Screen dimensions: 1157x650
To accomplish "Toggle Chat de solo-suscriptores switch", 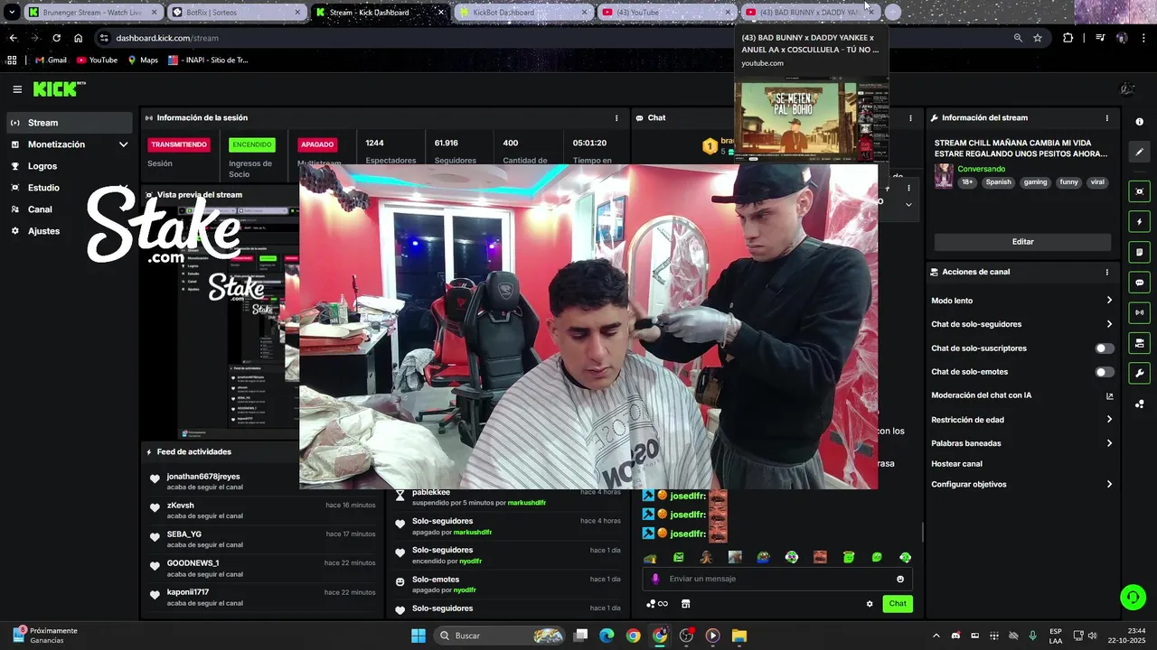I will pyautogui.click(x=1105, y=348).
